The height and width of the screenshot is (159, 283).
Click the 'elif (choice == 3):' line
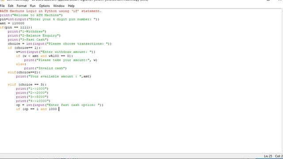coord(27,84)
